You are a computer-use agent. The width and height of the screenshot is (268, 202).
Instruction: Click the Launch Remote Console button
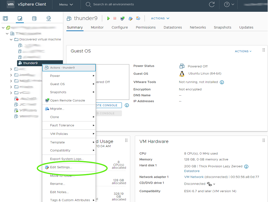pyautogui.click(x=109, y=105)
